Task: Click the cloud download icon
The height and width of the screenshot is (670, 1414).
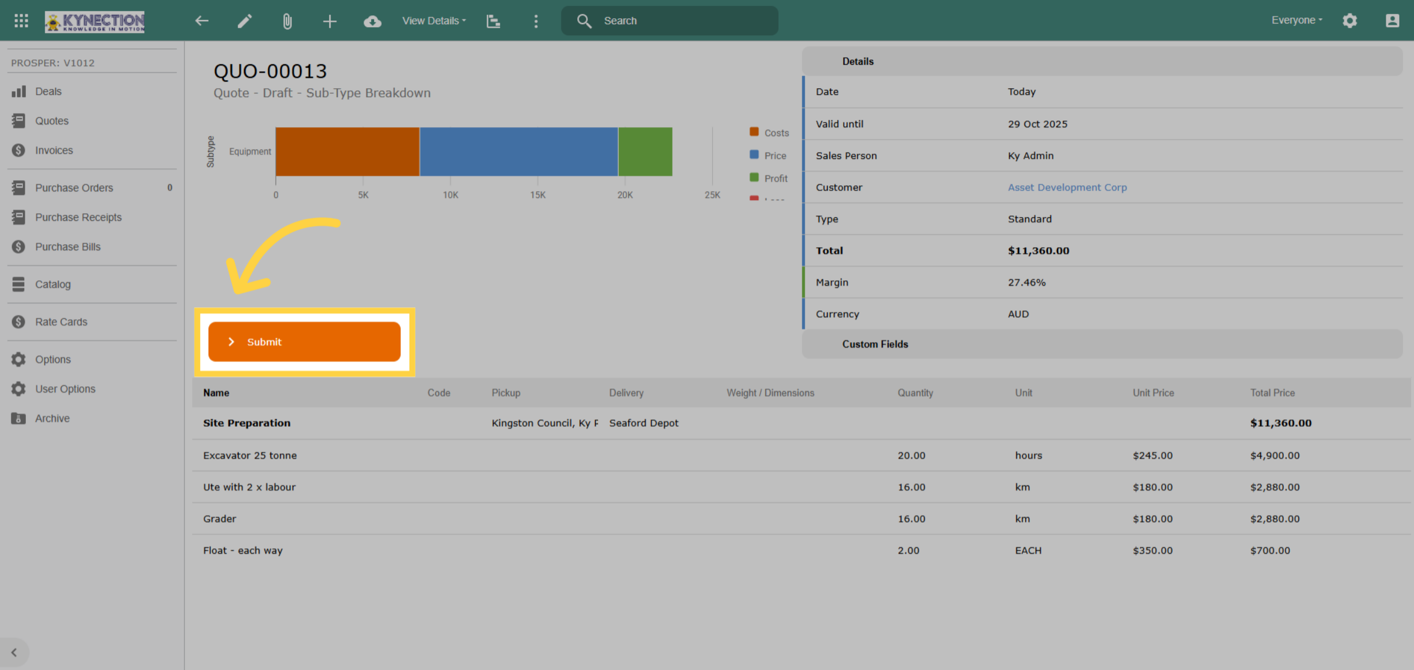Action: pos(372,21)
